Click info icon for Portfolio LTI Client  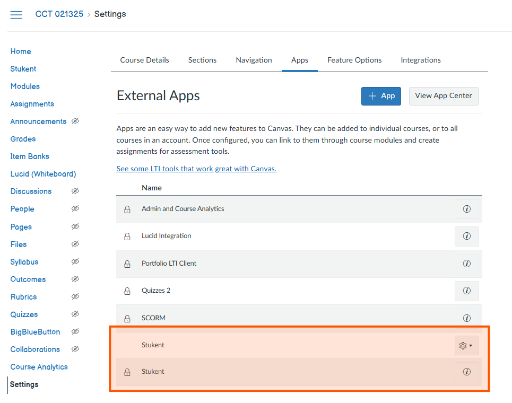[466, 264]
